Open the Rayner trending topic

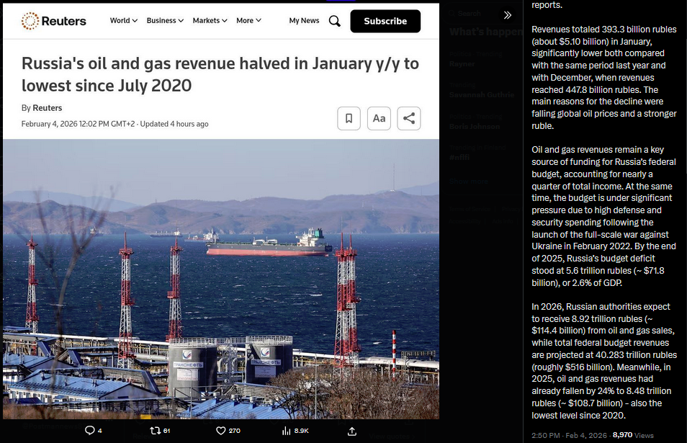[x=462, y=63]
